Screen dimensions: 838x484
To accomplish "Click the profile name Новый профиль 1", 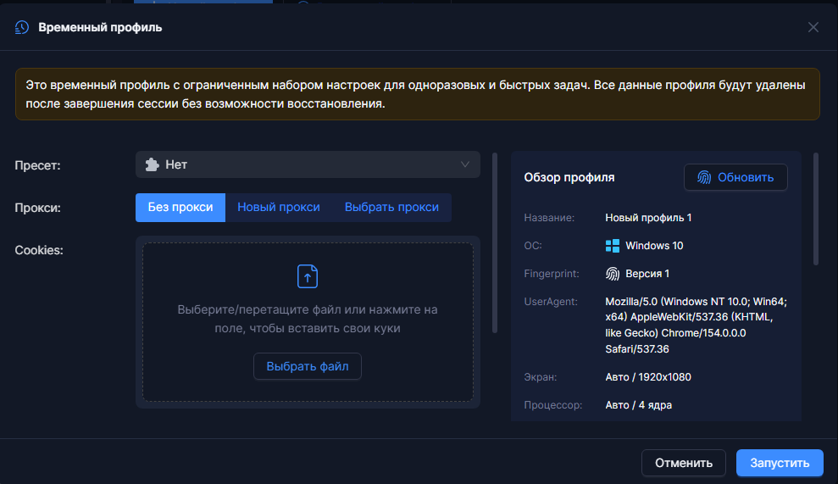I will [x=648, y=218].
